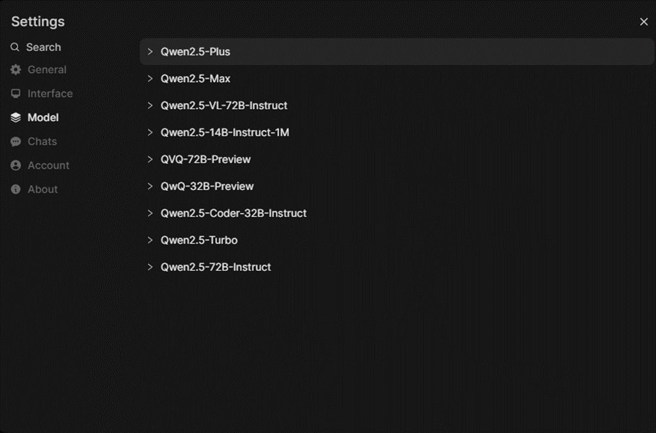Open the General settings tab
This screenshot has height=433, width=656.
tap(46, 70)
